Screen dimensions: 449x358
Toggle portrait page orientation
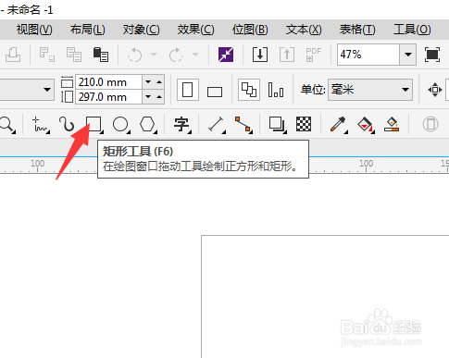tap(188, 90)
